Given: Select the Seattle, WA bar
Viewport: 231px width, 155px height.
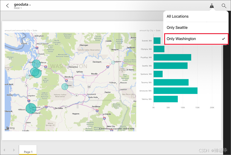Looking at the screenshot, I should point(171,66).
